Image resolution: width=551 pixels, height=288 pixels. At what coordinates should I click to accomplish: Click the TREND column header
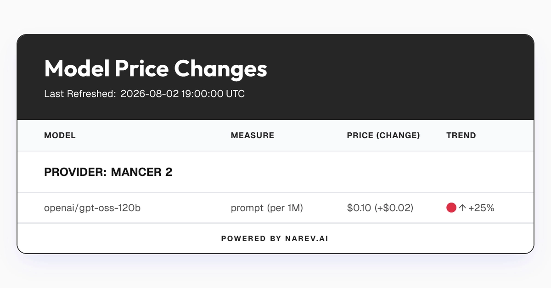click(x=461, y=136)
